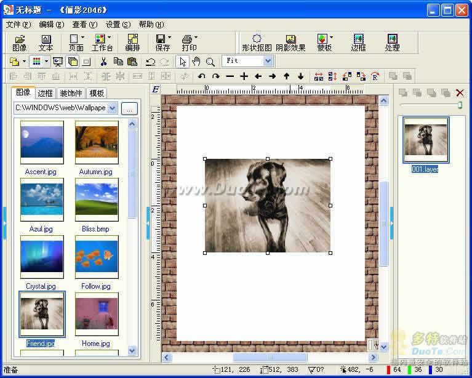This screenshot has width=472, height=378.
Task: Select the magnifier zoom tool
Action: tap(210, 62)
